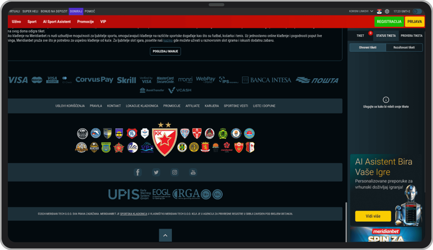Open the Sportske vesti footer link
433x250 pixels.
click(x=236, y=106)
